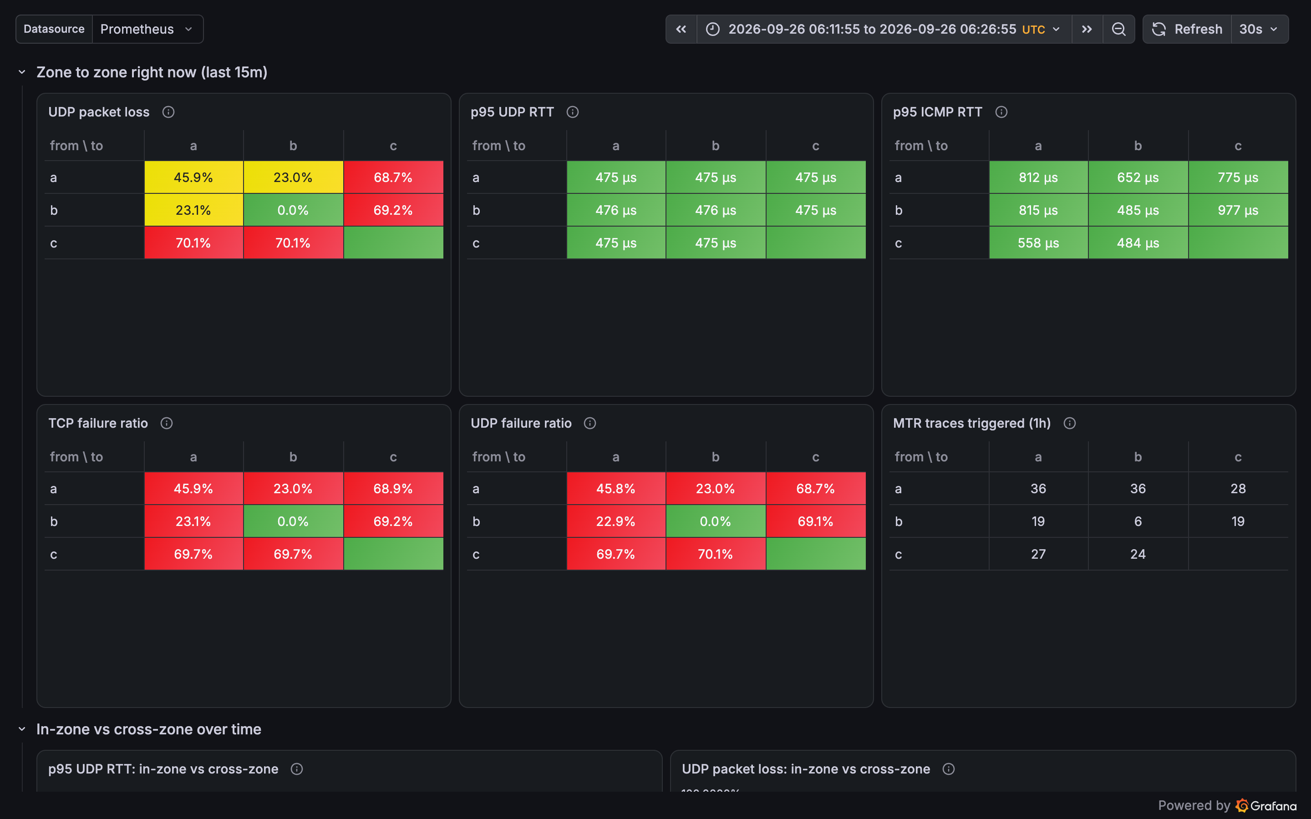Select the 652 µs cell in p95 ICMP RTT
The image size is (1311, 819).
click(1138, 177)
